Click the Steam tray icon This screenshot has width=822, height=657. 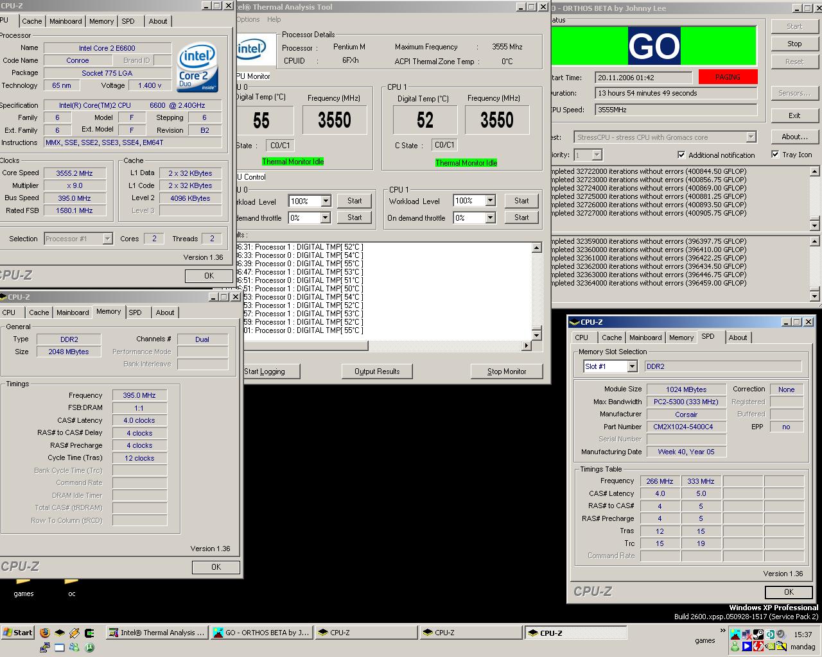pos(758,635)
